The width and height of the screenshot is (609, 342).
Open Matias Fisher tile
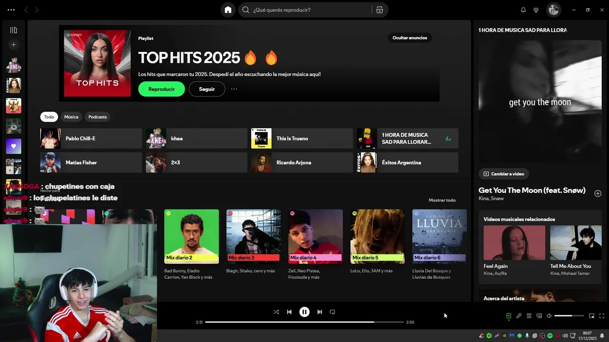click(91, 162)
